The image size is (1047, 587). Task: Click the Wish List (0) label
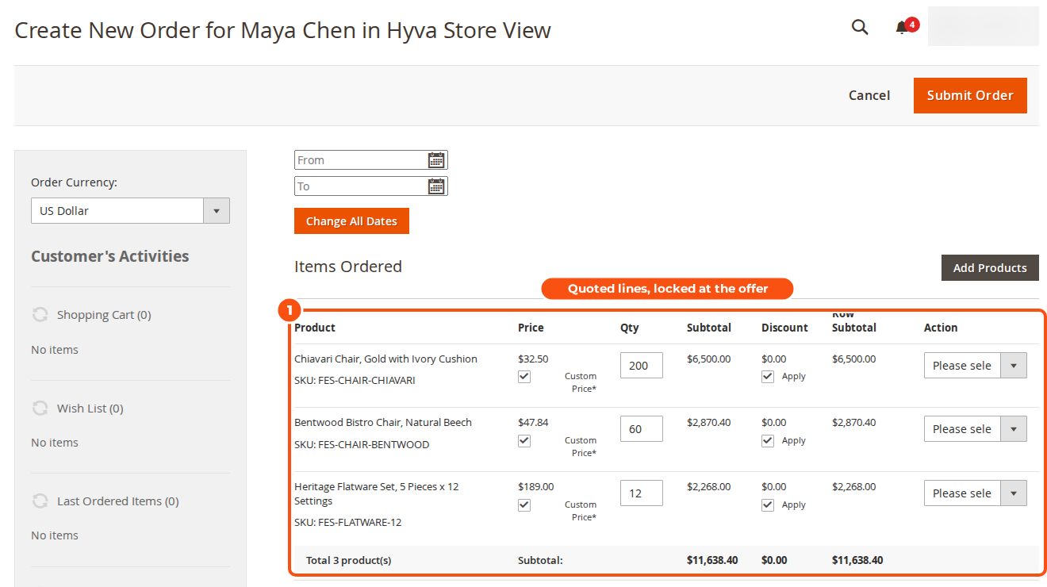90,409
